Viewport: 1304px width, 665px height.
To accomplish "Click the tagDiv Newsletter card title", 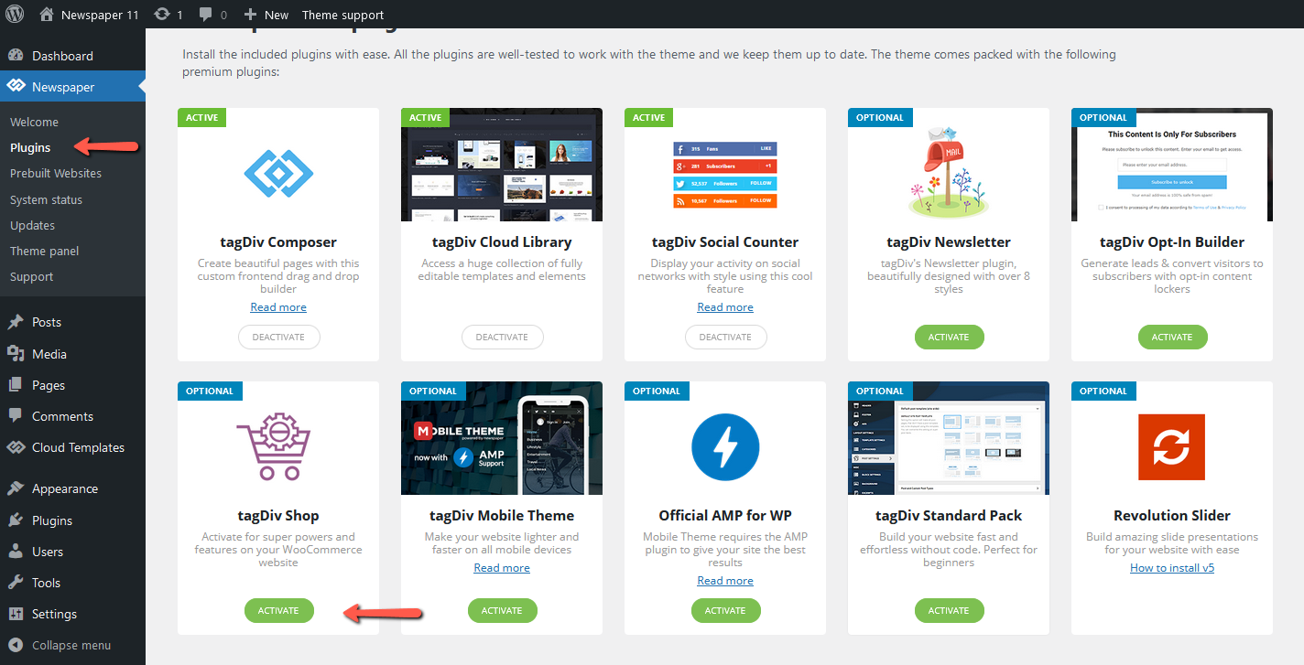I will 949,242.
